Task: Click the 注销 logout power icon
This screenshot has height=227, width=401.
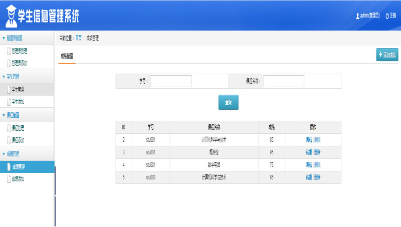Action: tap(387, 16)
